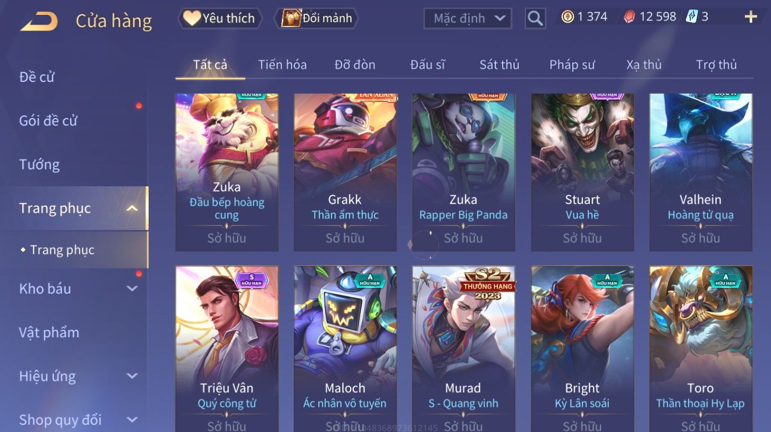Switch to the Sát thủ tab

click(499, 65)
